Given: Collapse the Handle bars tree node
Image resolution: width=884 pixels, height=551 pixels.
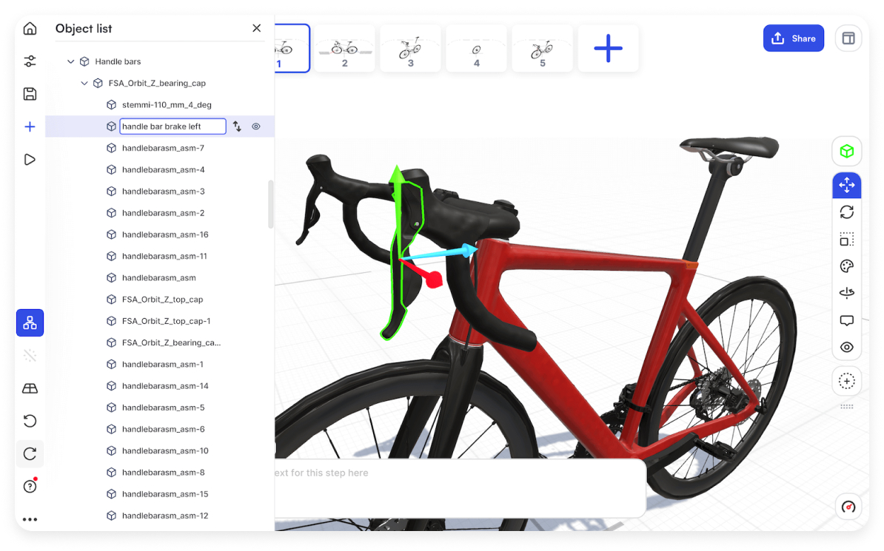Looking at the screenshot, I should click(x=70, y=61).
